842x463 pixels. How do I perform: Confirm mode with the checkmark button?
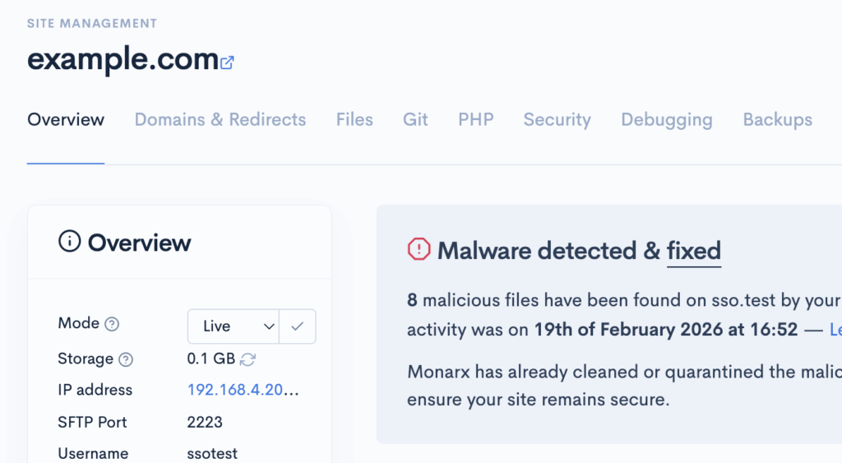(298, 326)
